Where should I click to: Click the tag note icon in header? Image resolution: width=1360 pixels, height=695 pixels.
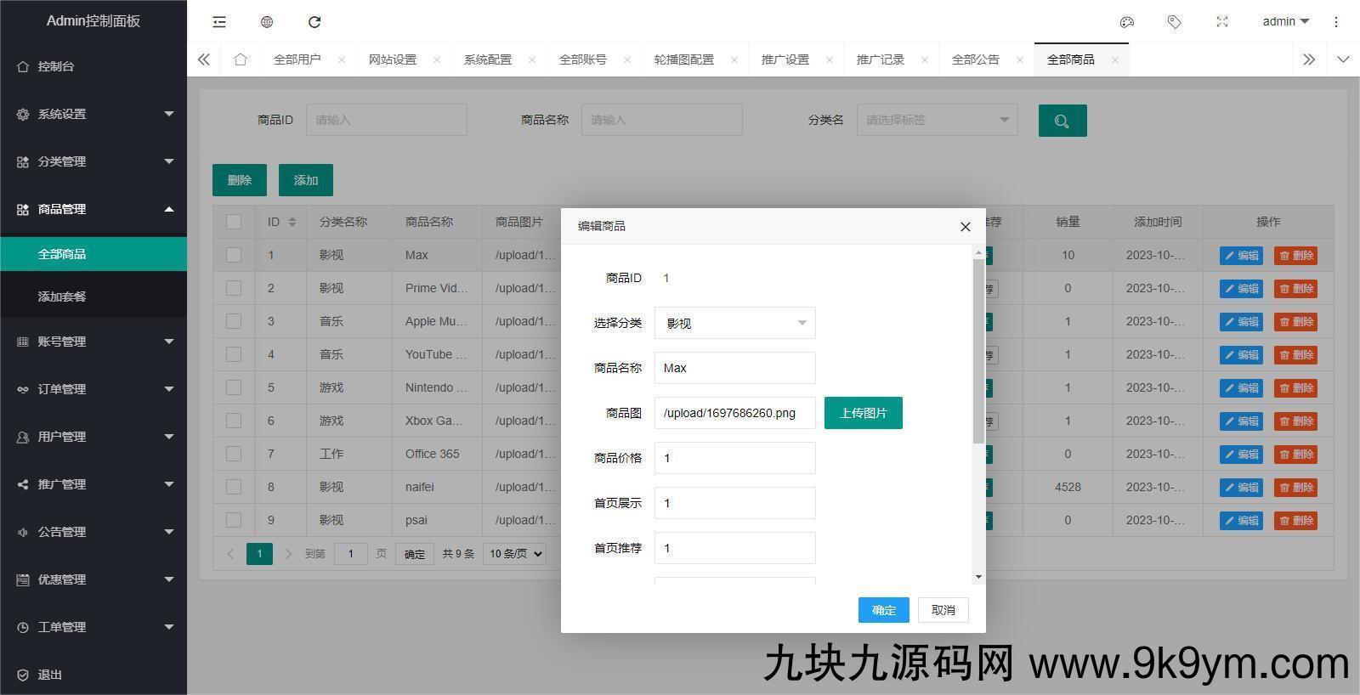1175,22
